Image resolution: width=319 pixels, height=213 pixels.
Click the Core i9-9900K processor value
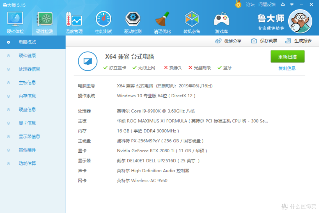click(156, 111)
